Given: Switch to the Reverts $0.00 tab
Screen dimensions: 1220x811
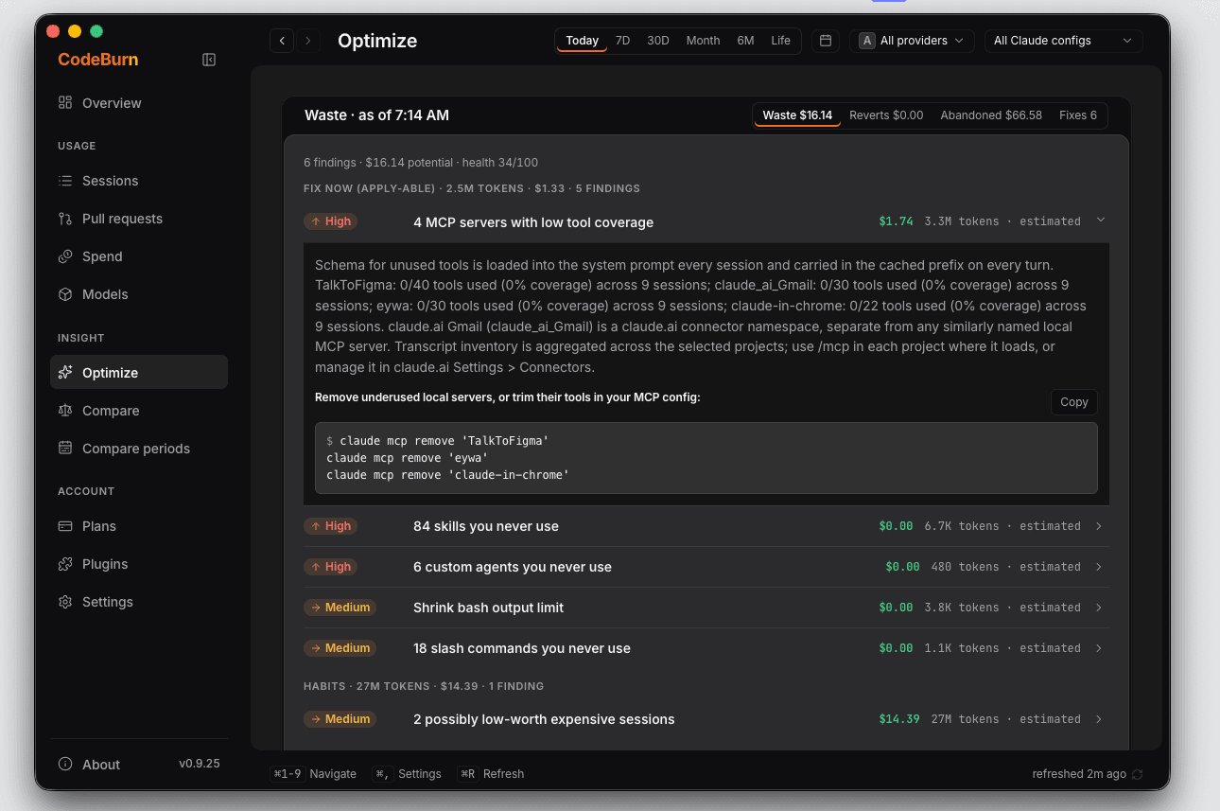Looking at the screenshot, I should click(x=886, y=115).
